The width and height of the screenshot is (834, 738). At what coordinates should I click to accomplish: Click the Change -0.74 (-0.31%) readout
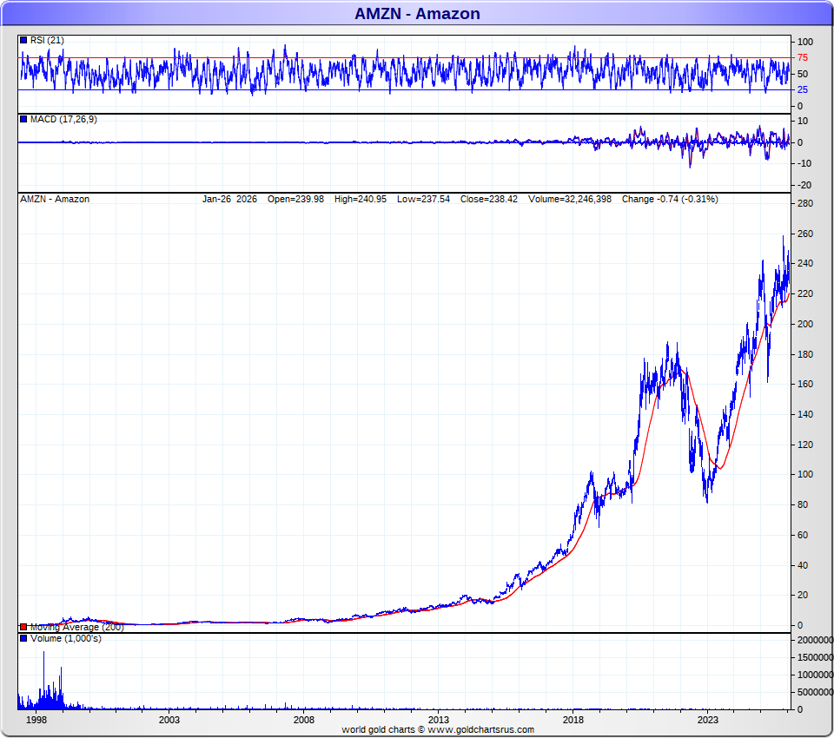(x=670, y=199)
